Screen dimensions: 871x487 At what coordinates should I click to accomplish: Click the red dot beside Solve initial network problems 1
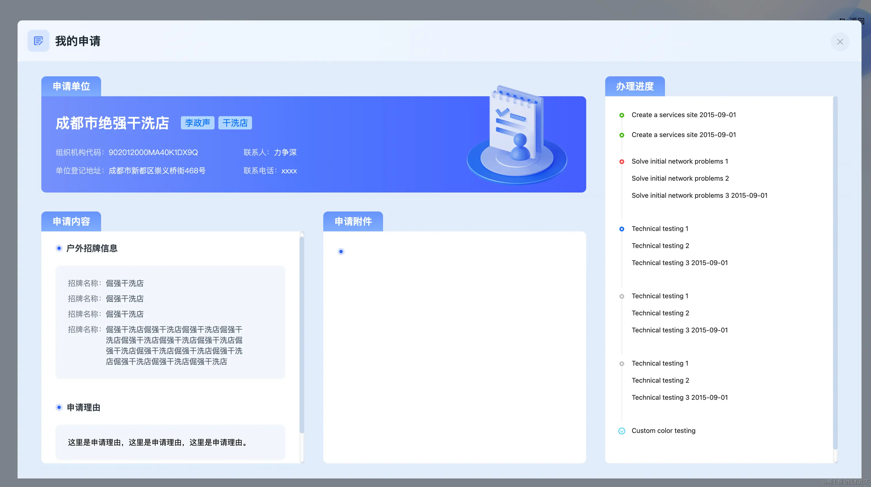pos(622,161)
